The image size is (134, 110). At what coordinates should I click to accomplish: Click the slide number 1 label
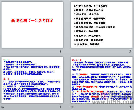(x=60, y=51)
